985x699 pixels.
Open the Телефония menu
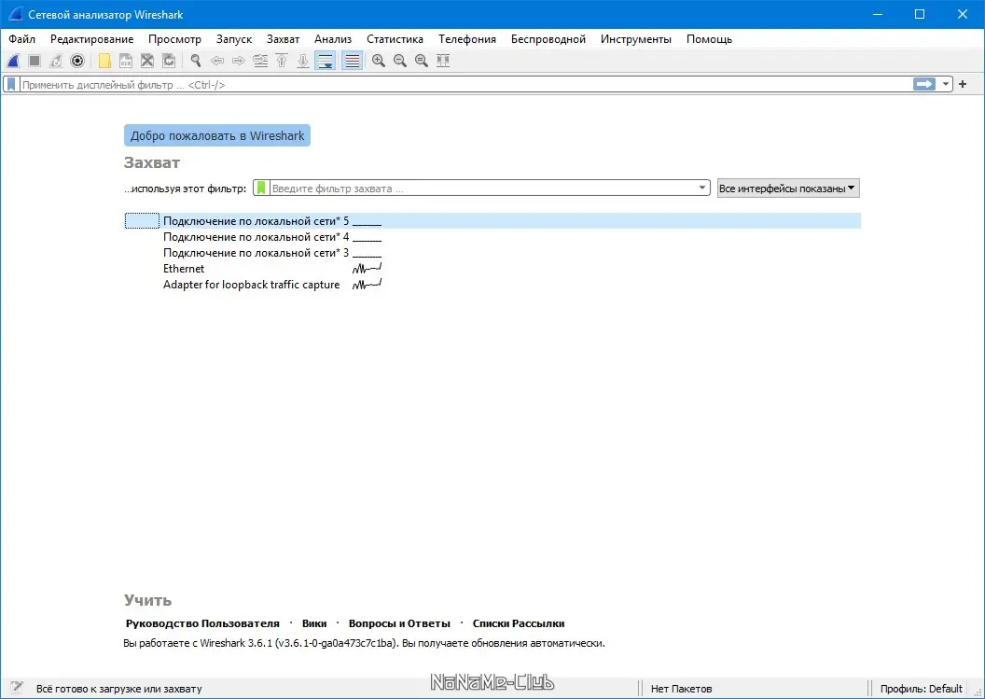[x=466, y=39]
